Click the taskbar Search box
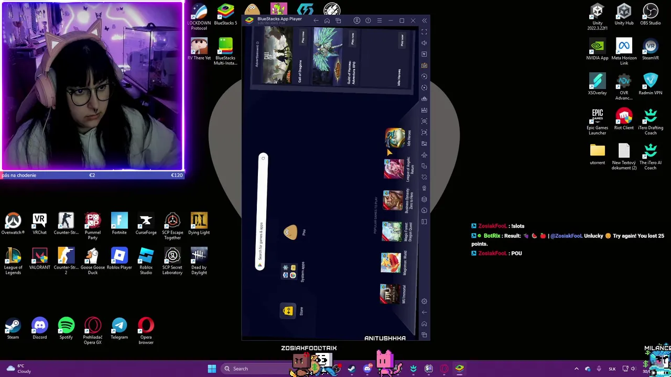671x377 pixels. (256, 369)
